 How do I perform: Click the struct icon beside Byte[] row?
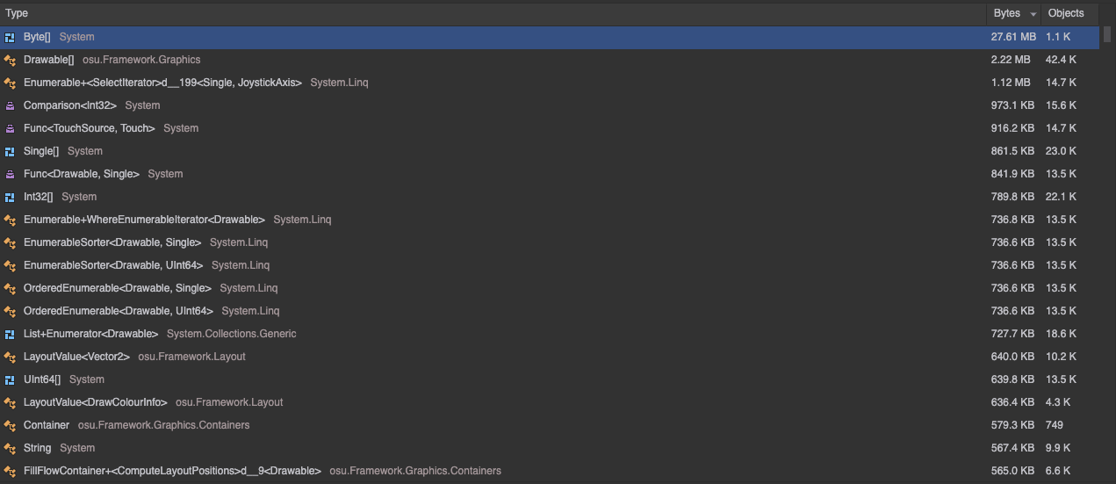pos(10,37)
